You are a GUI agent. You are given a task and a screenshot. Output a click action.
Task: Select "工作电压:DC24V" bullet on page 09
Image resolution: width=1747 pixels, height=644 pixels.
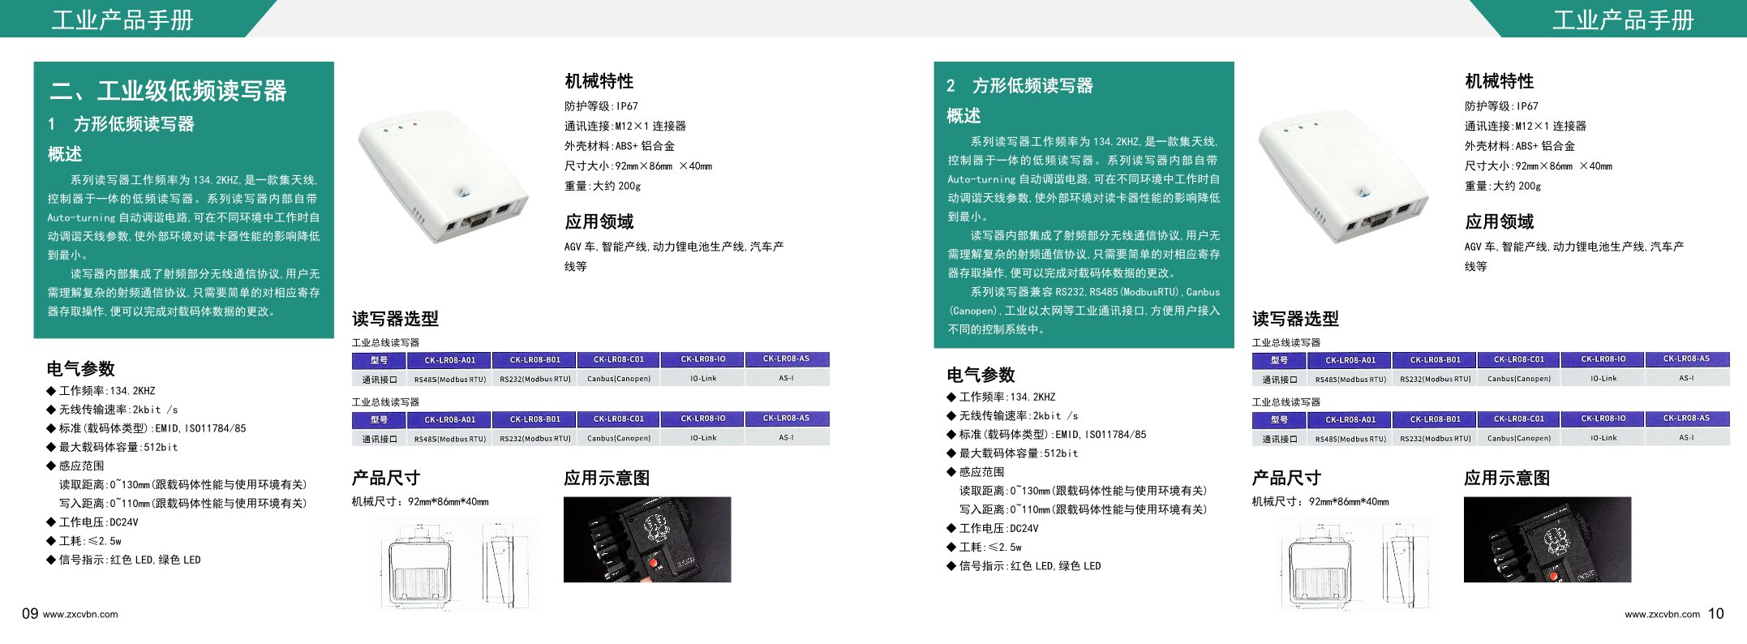(x=92, y=522)
